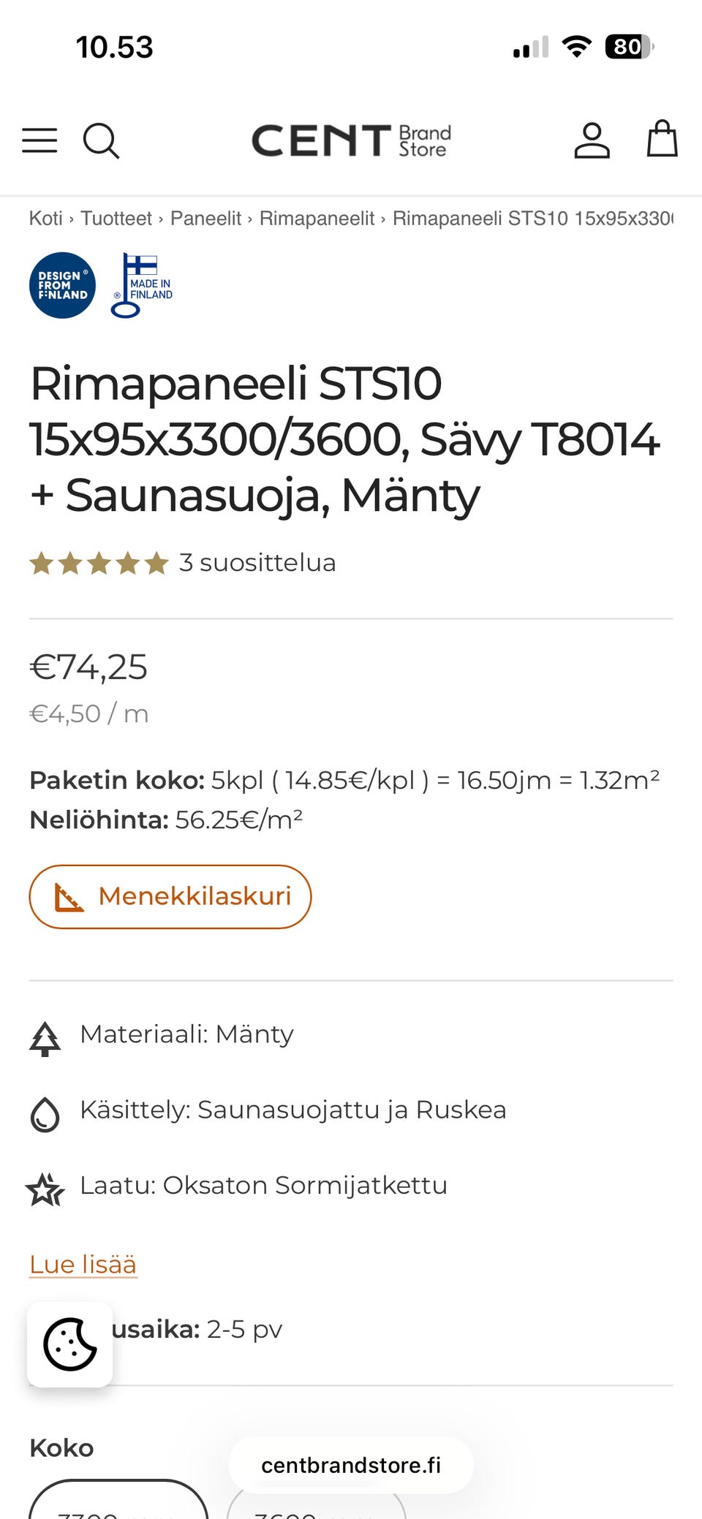The height and width of the screenshot is (1519, 702).
Task: Click the five-star rating stars
Action: [x=99, y=563]
